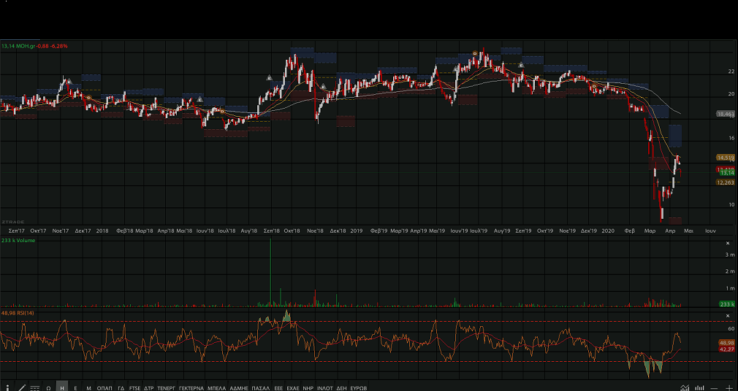
Task: Switch to the Ω timeframe
Action: pos(48,388)
